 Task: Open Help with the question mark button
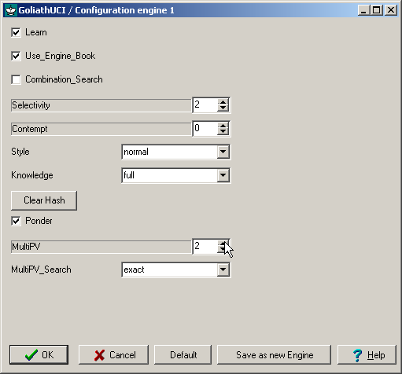(x=367, y=355)
